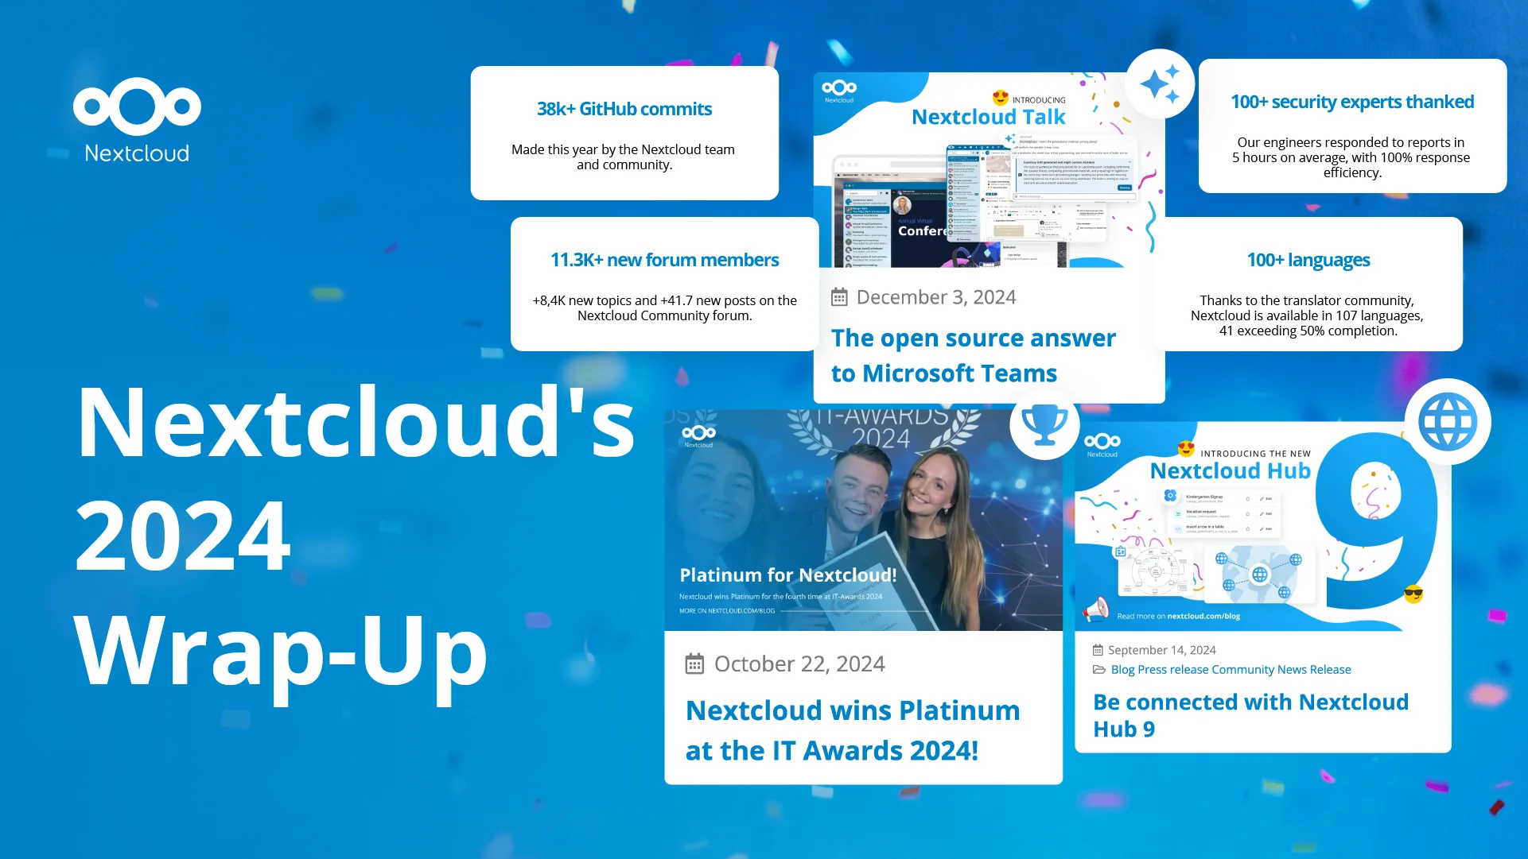Click the 38k+ GitHub commits card
The width and height of the screenshot is (1528, 859).
(624, 133)
